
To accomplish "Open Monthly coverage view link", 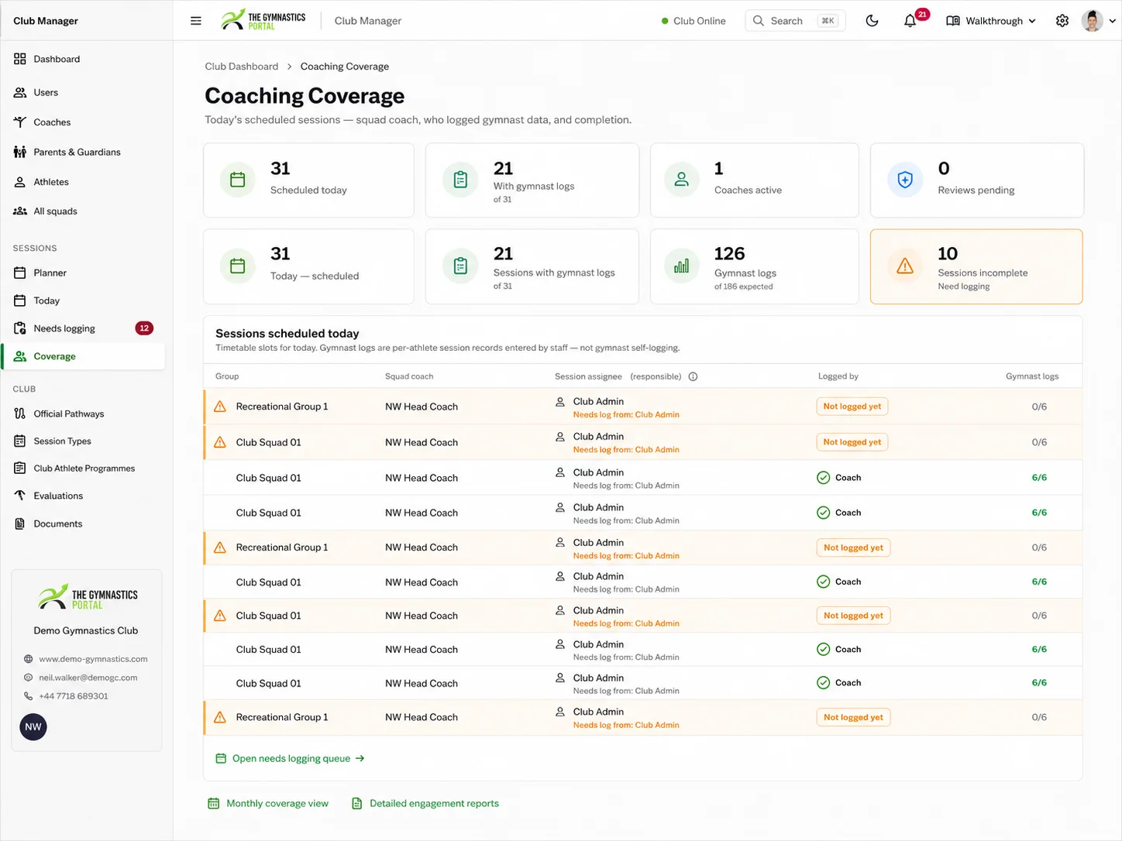I will (268, 804).
